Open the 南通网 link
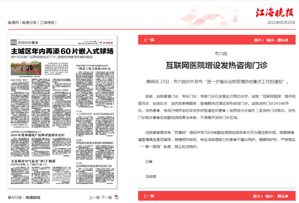299x203 pixels. 13,22
